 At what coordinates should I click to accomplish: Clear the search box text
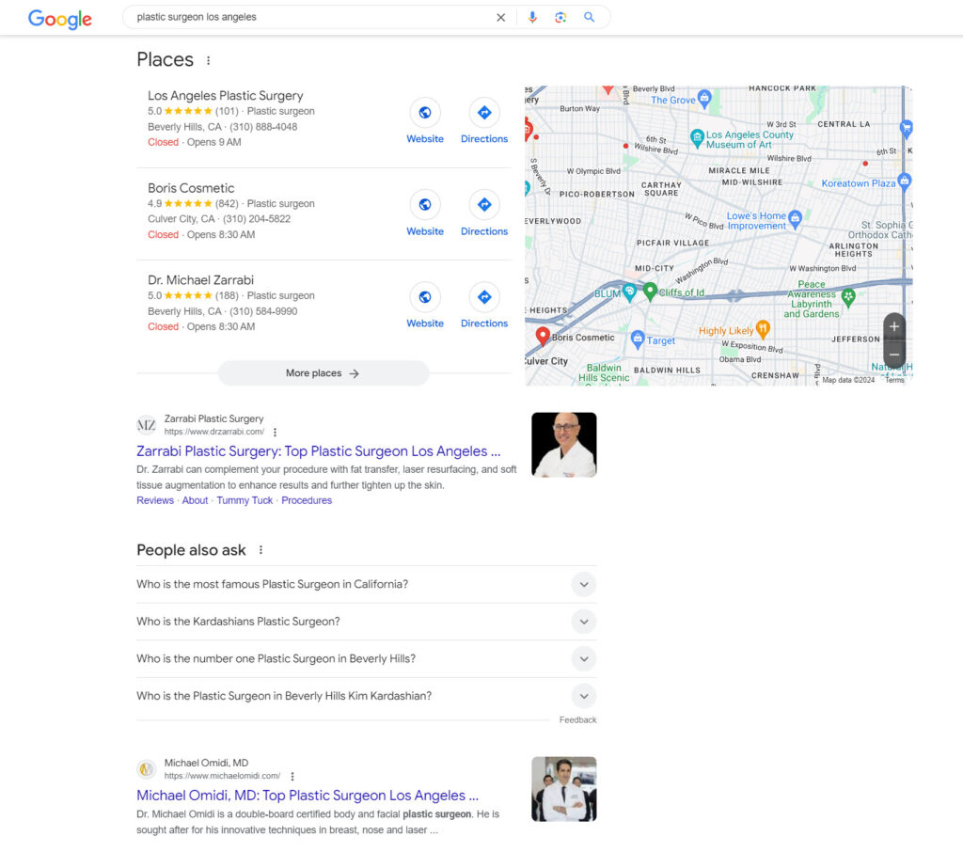click(x=500, y=18)
